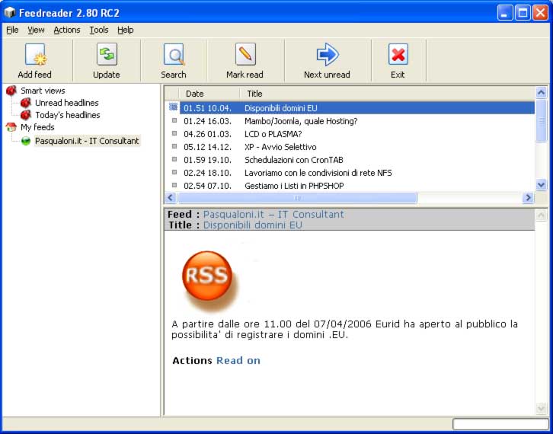Minimize the Feedreader window
The height and width of the screenshot is (434, 553).
click(x=505, y=13)
